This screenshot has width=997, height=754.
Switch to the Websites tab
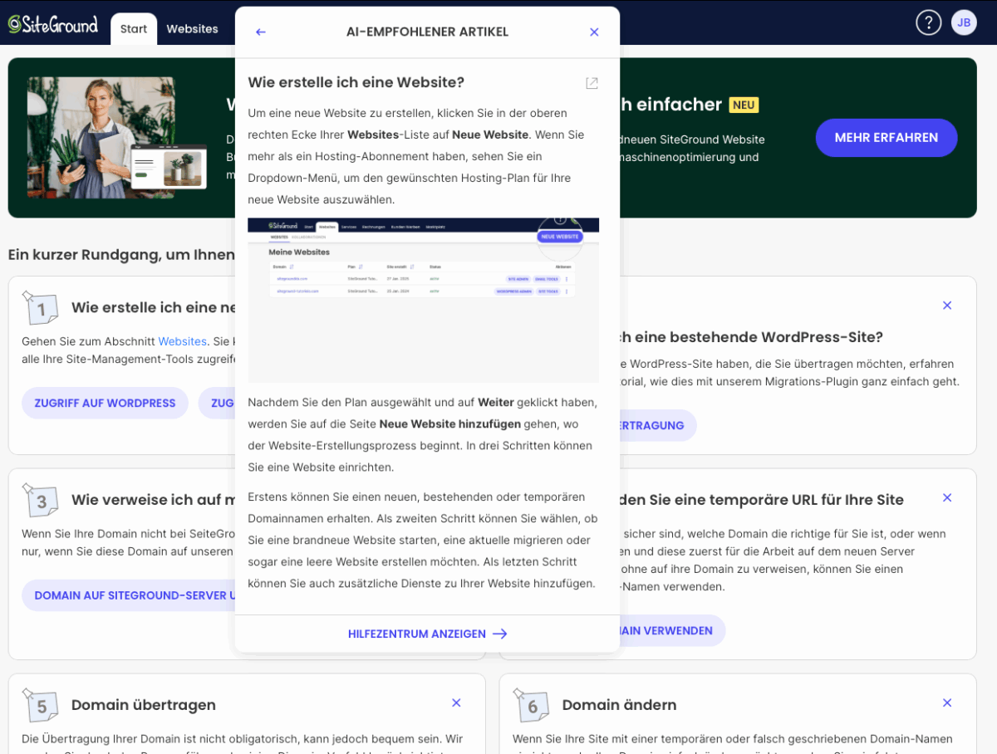tap(192, 29)
